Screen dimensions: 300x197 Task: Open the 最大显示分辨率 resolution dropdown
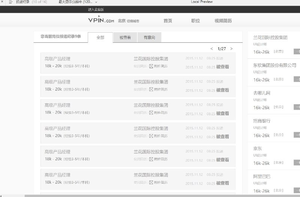tap(78, 2)
